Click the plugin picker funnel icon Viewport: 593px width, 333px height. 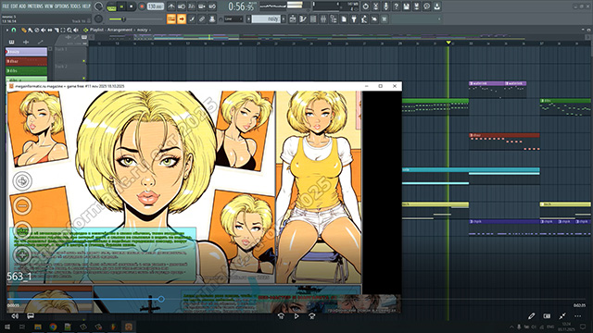tap(354, 18)
